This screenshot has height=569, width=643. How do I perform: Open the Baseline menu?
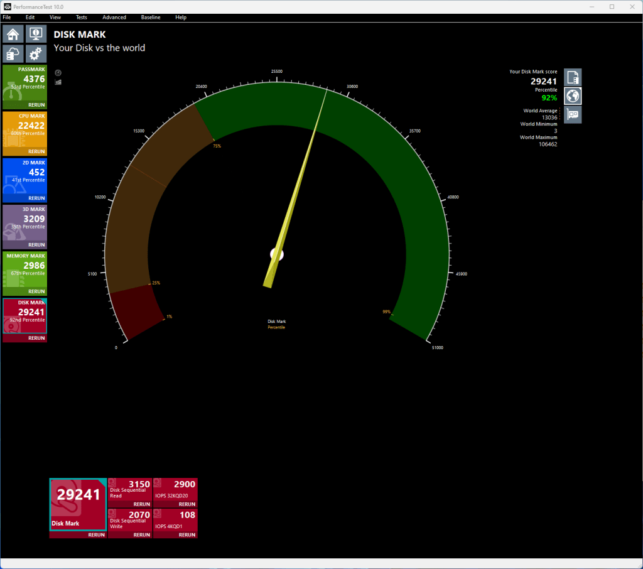(151, 17)
